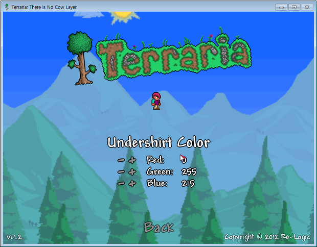Click the Undershirt Color heading
Image resolution: width=317 pixels, height=247 pixels.
(158, 143)
